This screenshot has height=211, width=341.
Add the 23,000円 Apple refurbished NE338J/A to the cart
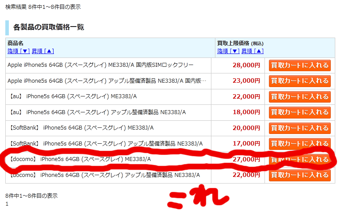(x=300, y=81)
